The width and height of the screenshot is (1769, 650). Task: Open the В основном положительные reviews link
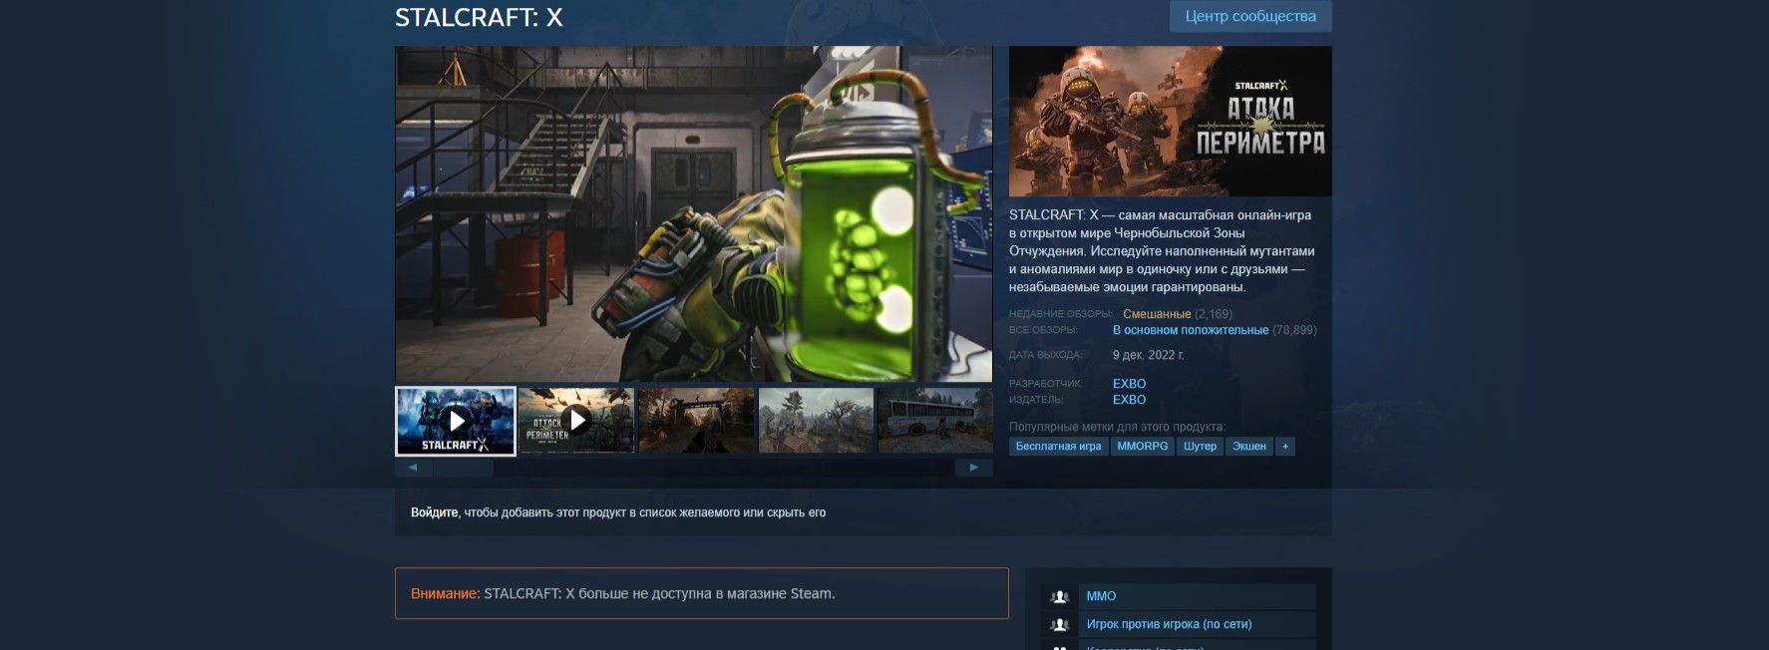[x=1191, y=330]
